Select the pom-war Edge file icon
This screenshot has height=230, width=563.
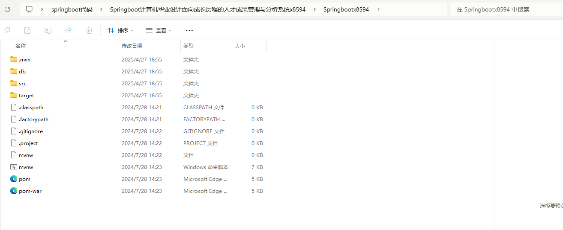coord(14,191)
